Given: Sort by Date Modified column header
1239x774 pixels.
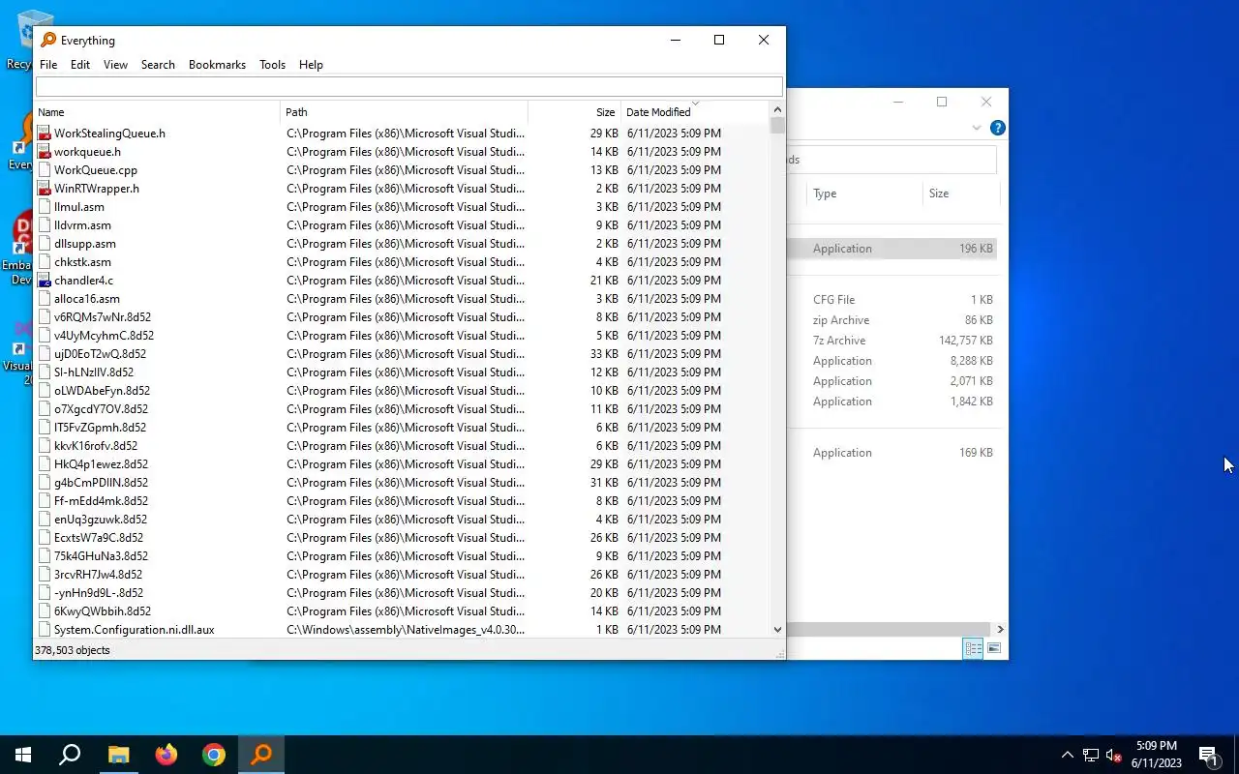Looking at the screenshot, I should (695, 112).
